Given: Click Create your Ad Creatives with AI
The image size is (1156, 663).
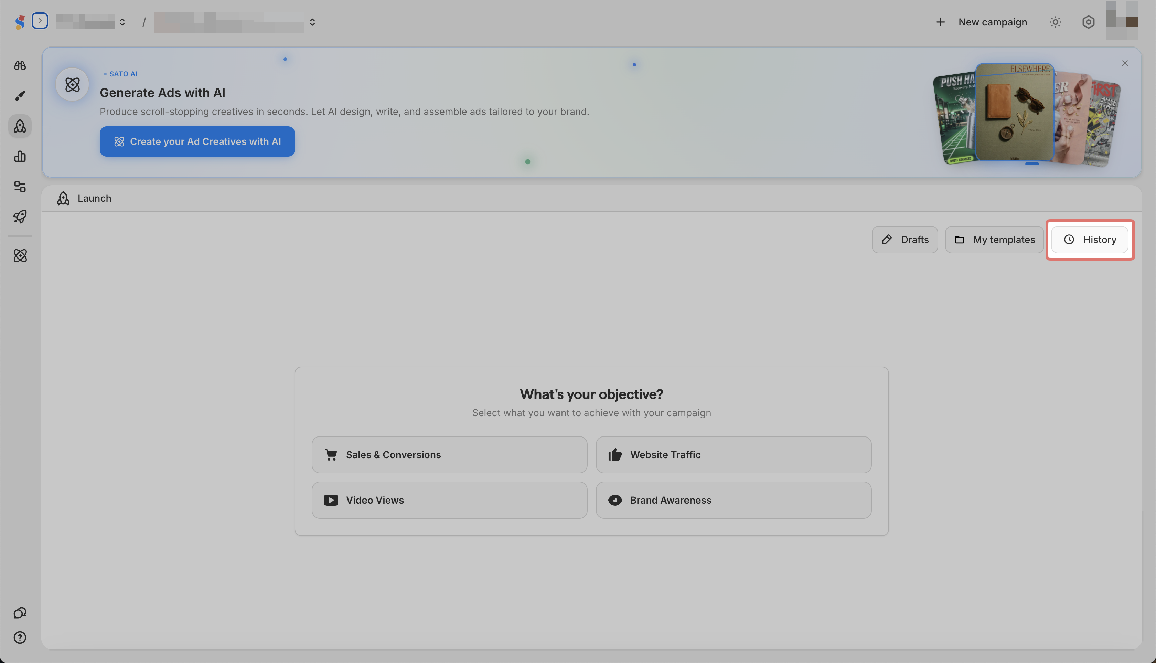Looking at the screenshot, I should (197, 141).
